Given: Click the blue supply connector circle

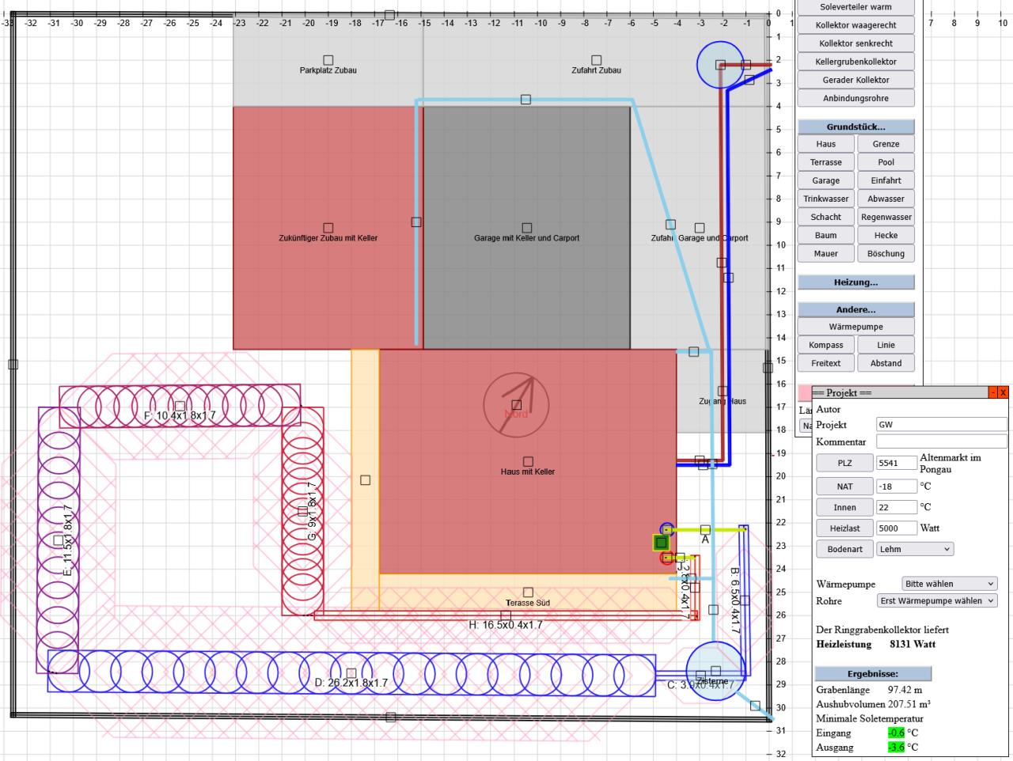Looking at the screenshot, I should click(666, 528).
